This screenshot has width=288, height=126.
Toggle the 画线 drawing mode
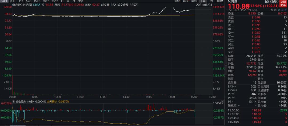click(x=194, y=1)
